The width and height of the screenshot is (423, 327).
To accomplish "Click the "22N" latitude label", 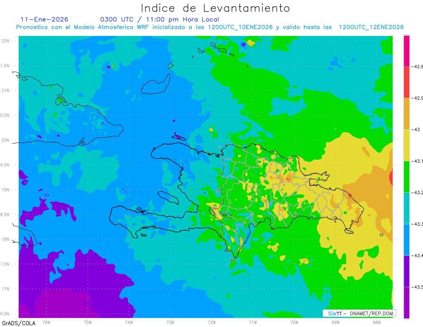I will pos(6,41).
